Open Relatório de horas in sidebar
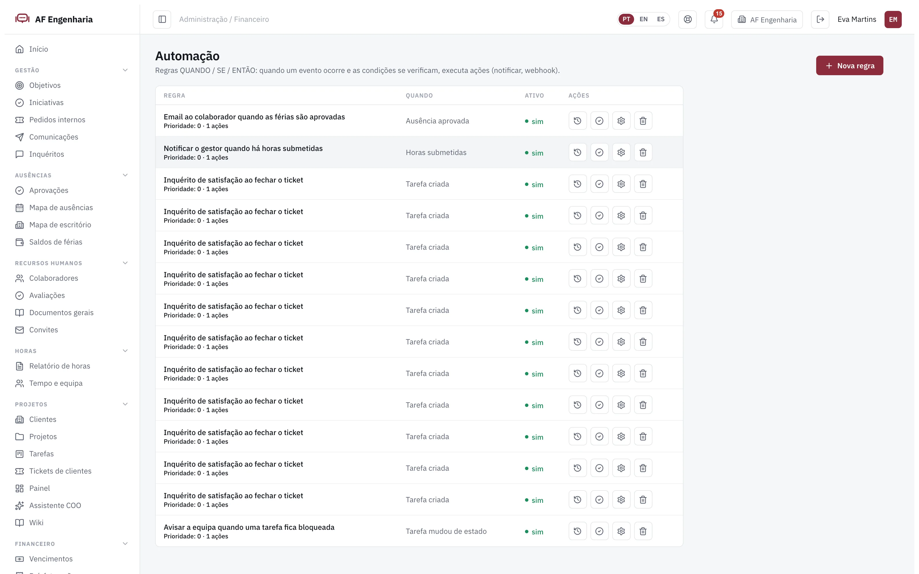Screen dimensions: 919x574 pyautogui.click(x=72, y=366)
